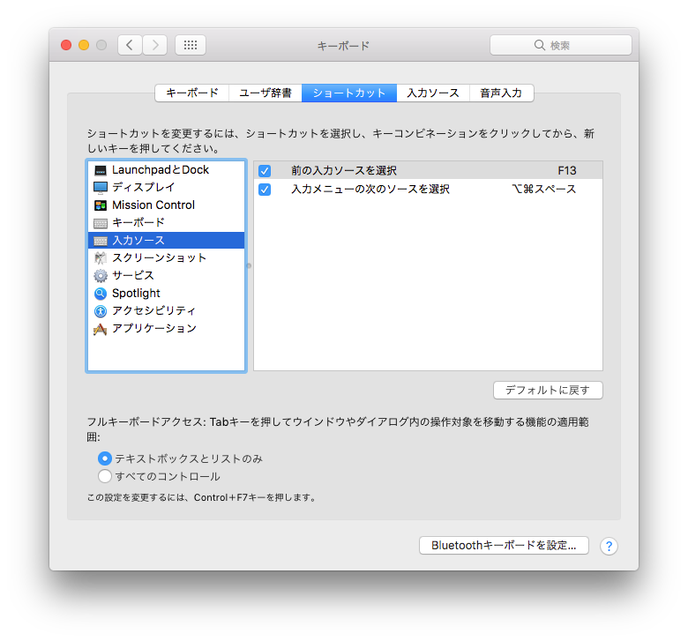
Task: Click the ⌥⌘スペース shortcut value
Action: [x=544, y=189]
